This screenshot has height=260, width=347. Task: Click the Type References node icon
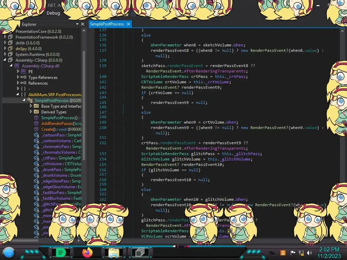point(23,77)
